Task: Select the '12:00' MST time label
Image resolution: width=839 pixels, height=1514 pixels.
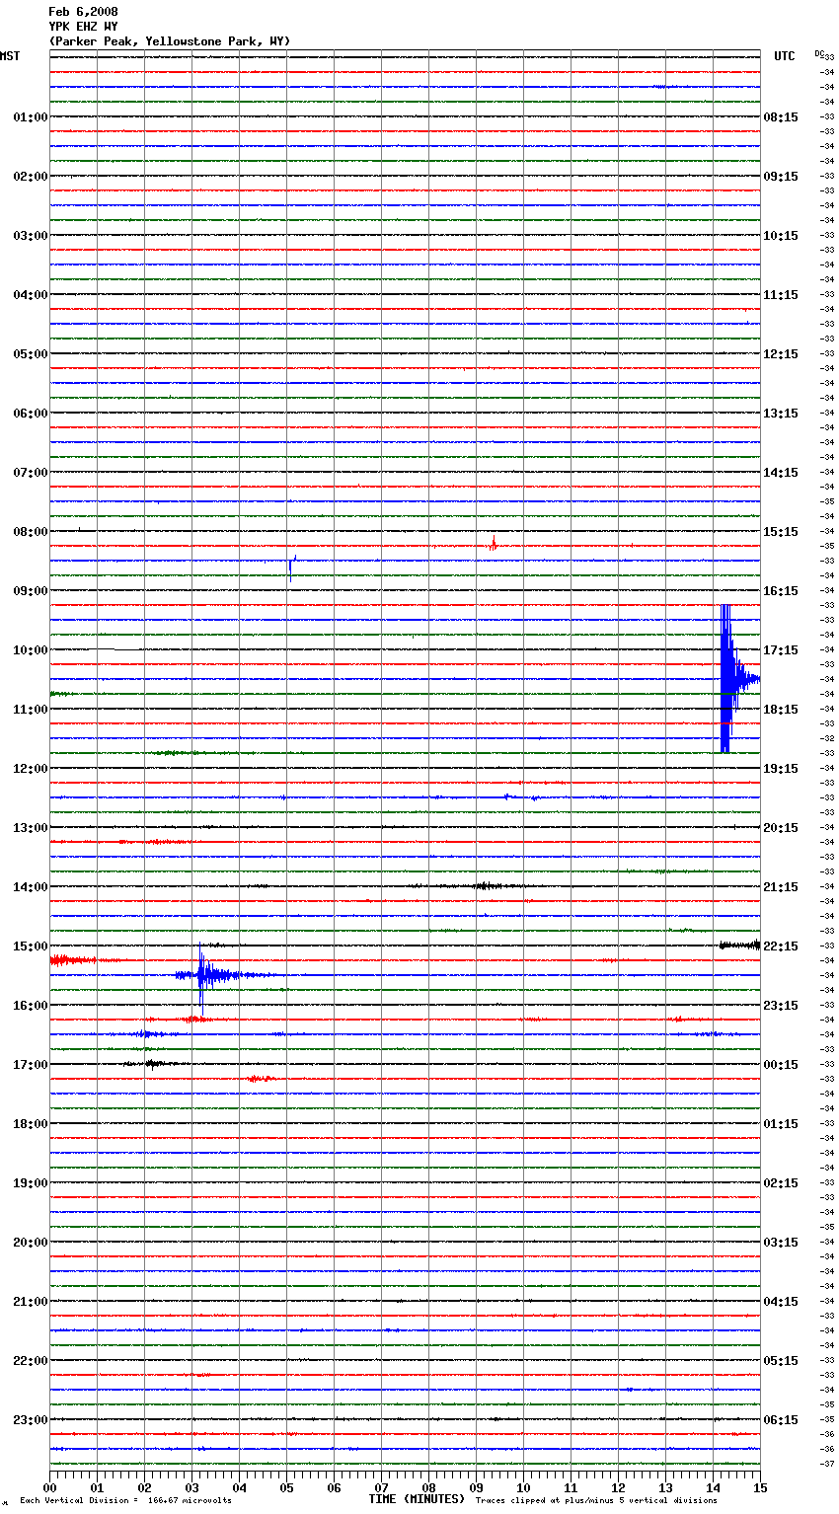Action: (31, 769)
